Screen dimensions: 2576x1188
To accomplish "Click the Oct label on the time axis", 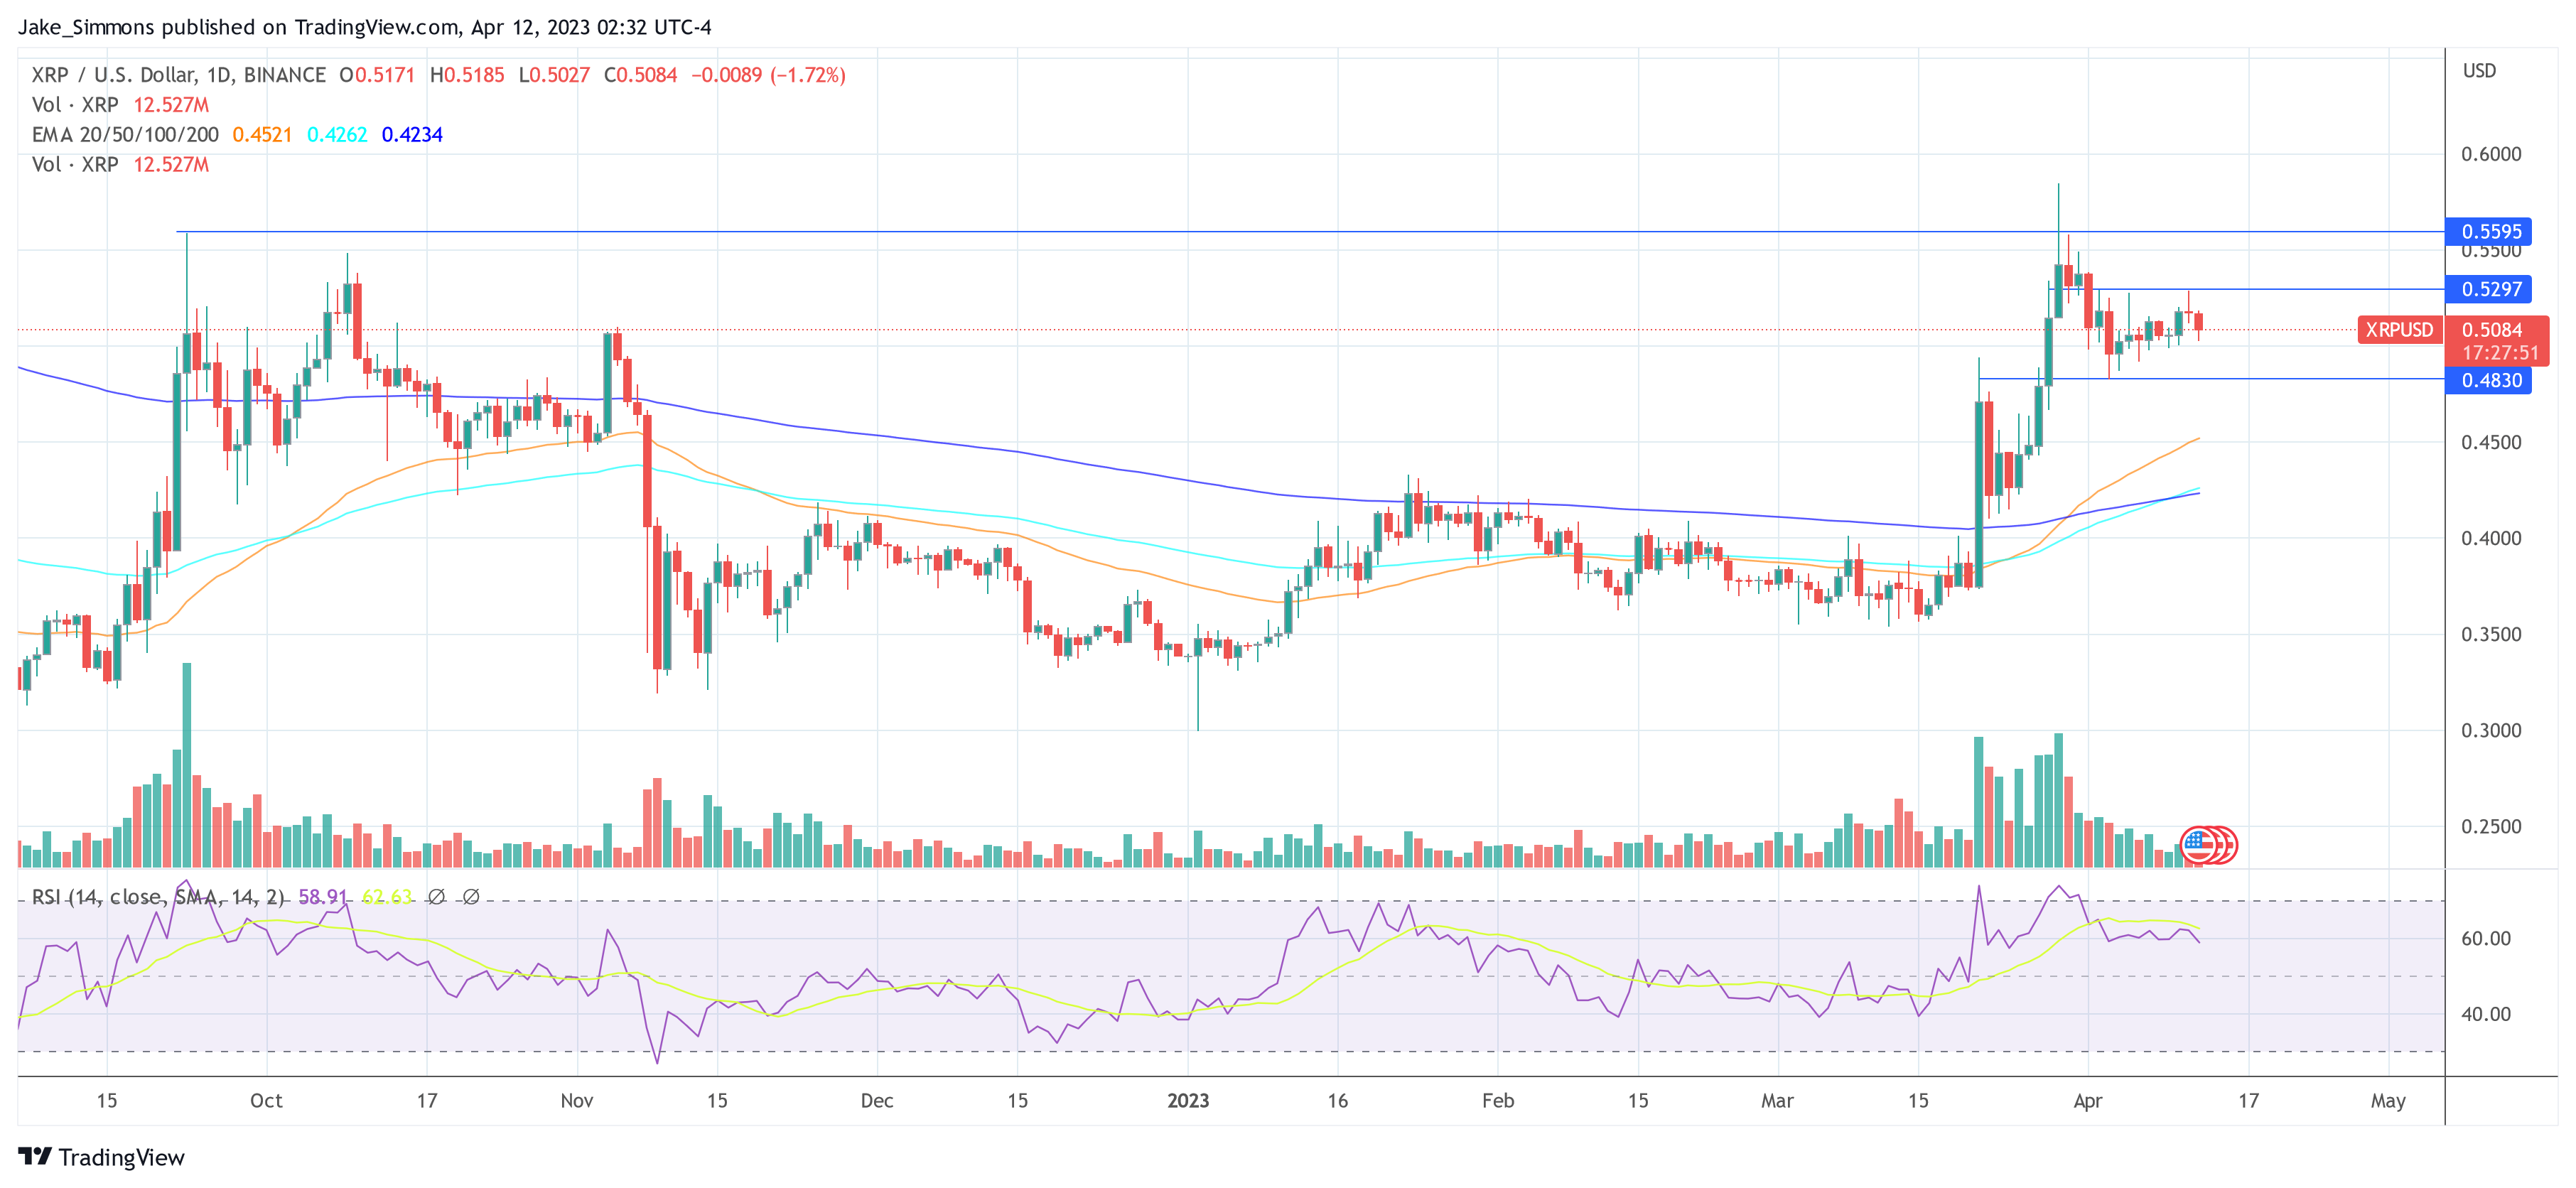I will 266,1101.
